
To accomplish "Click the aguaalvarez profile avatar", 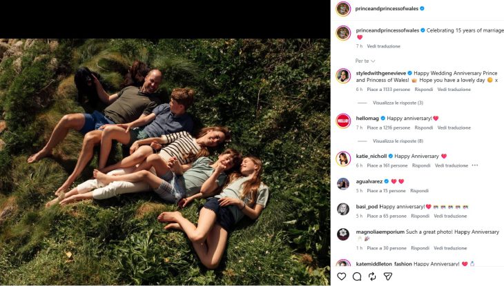I will [343, 183].
